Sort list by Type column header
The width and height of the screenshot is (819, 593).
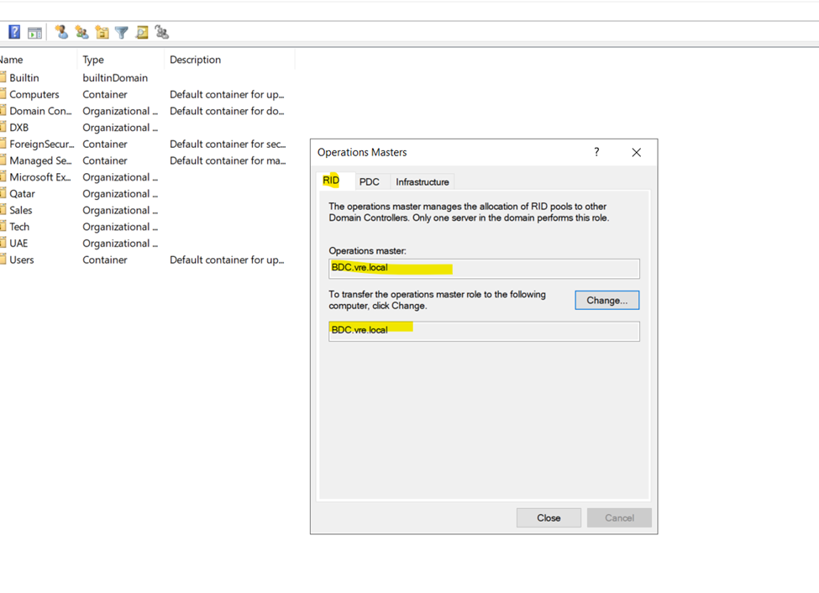[93, 60]
